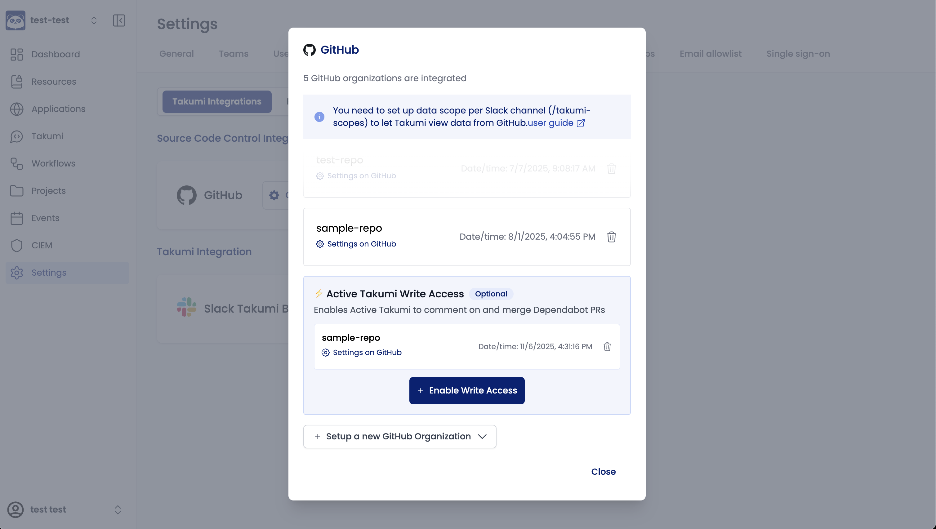Expand the test test user menu
Screen dimensions: 936x529
(x=117, y=509)
